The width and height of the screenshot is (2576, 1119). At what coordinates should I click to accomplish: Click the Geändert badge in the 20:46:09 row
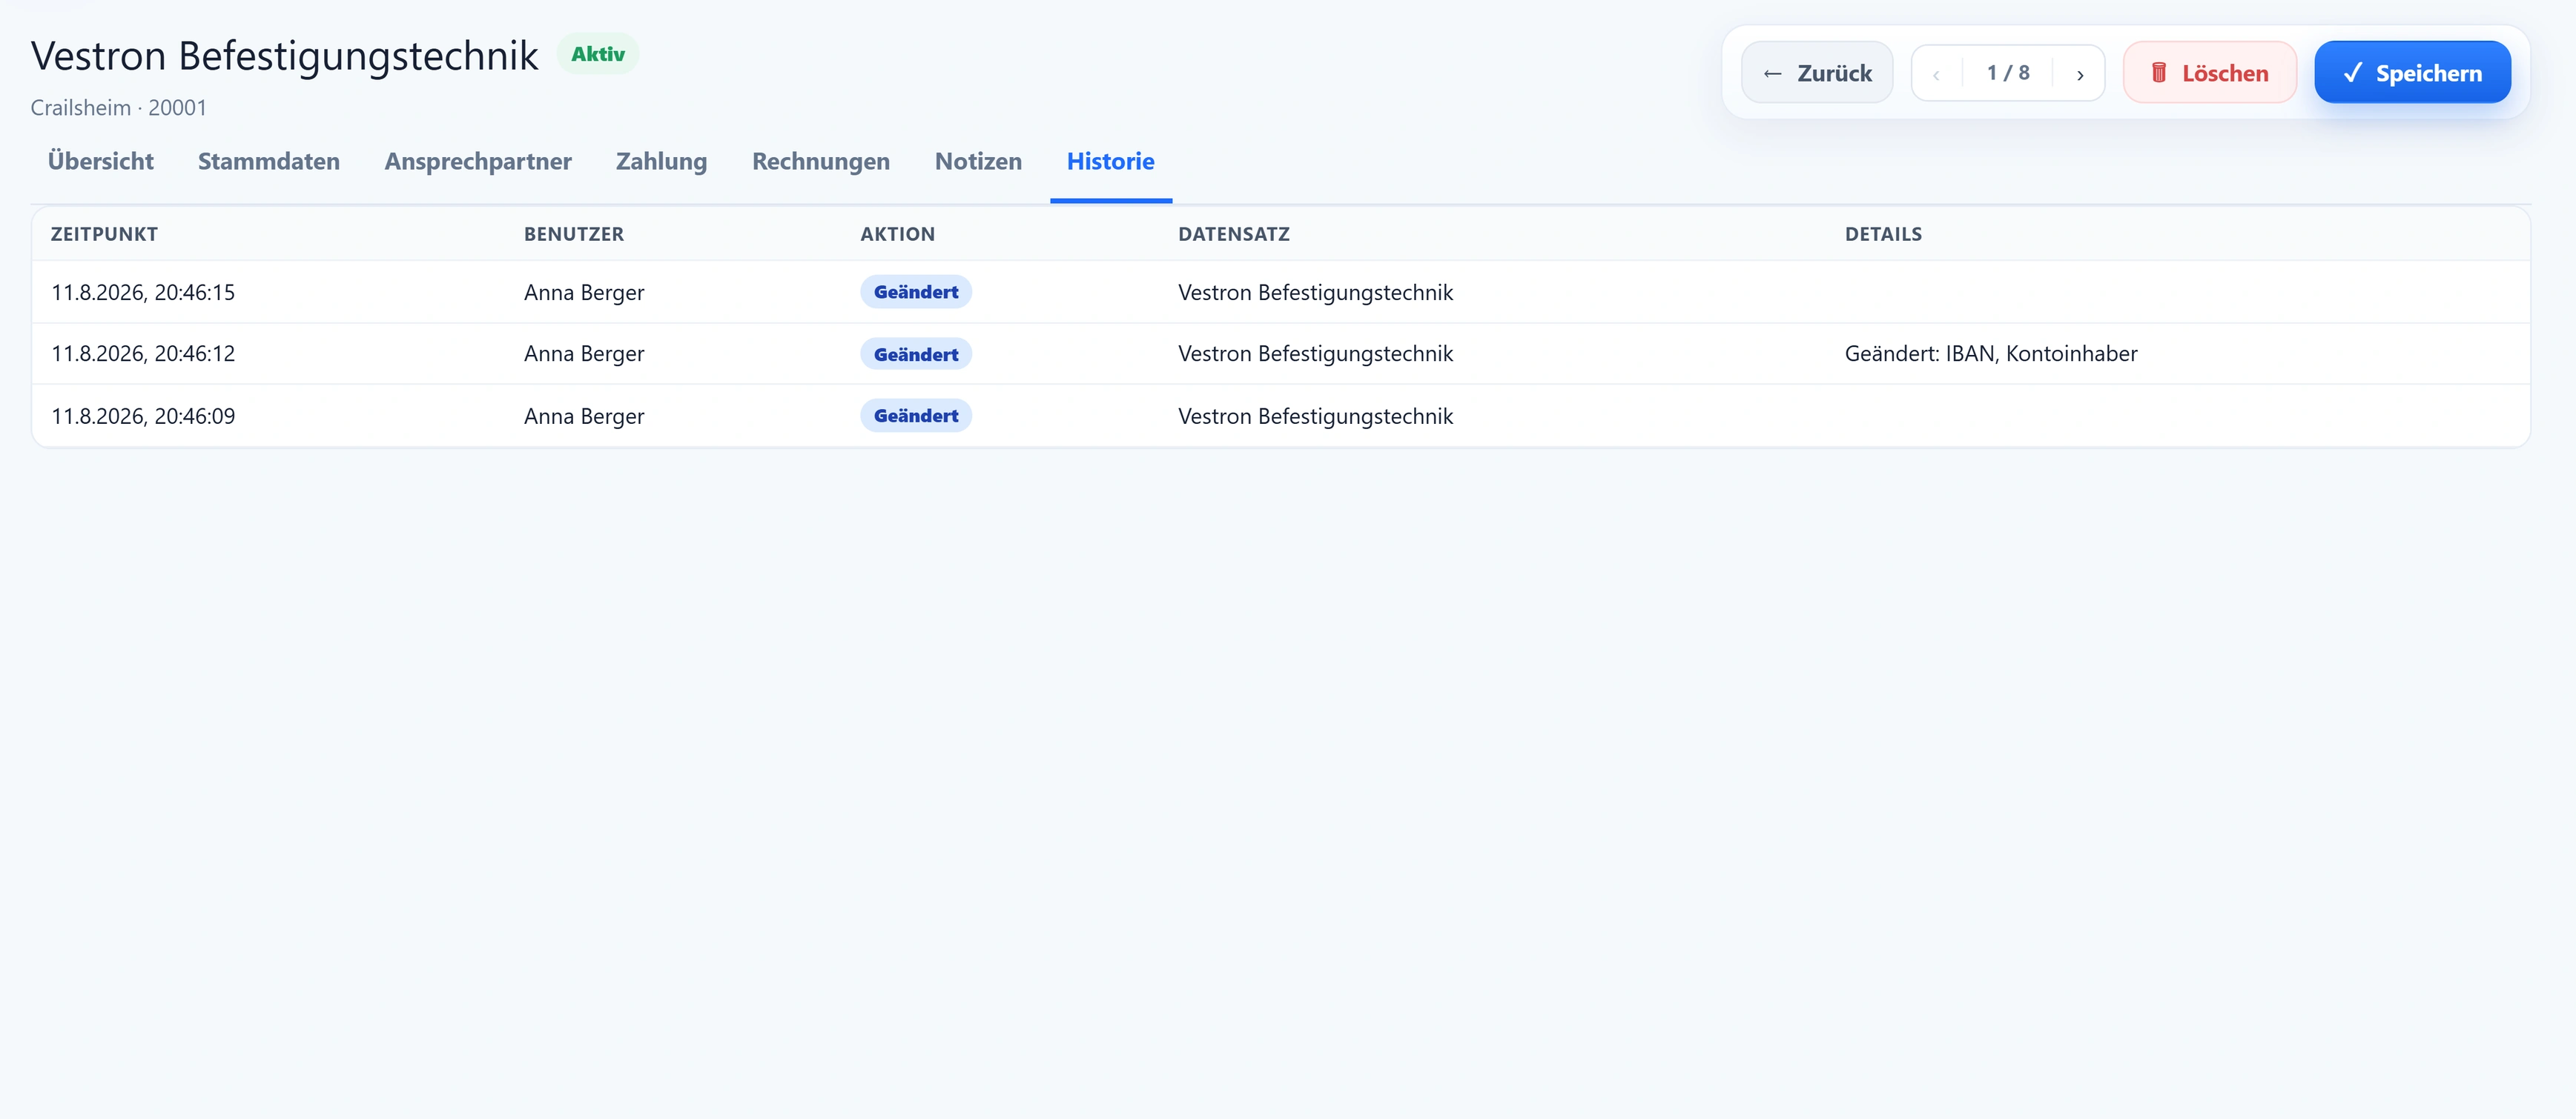[x=916, y=416]
